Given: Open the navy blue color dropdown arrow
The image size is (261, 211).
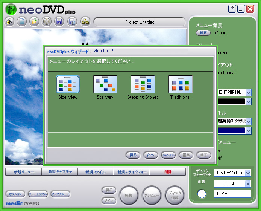Looking at the screenshot, I should [248, 131].
